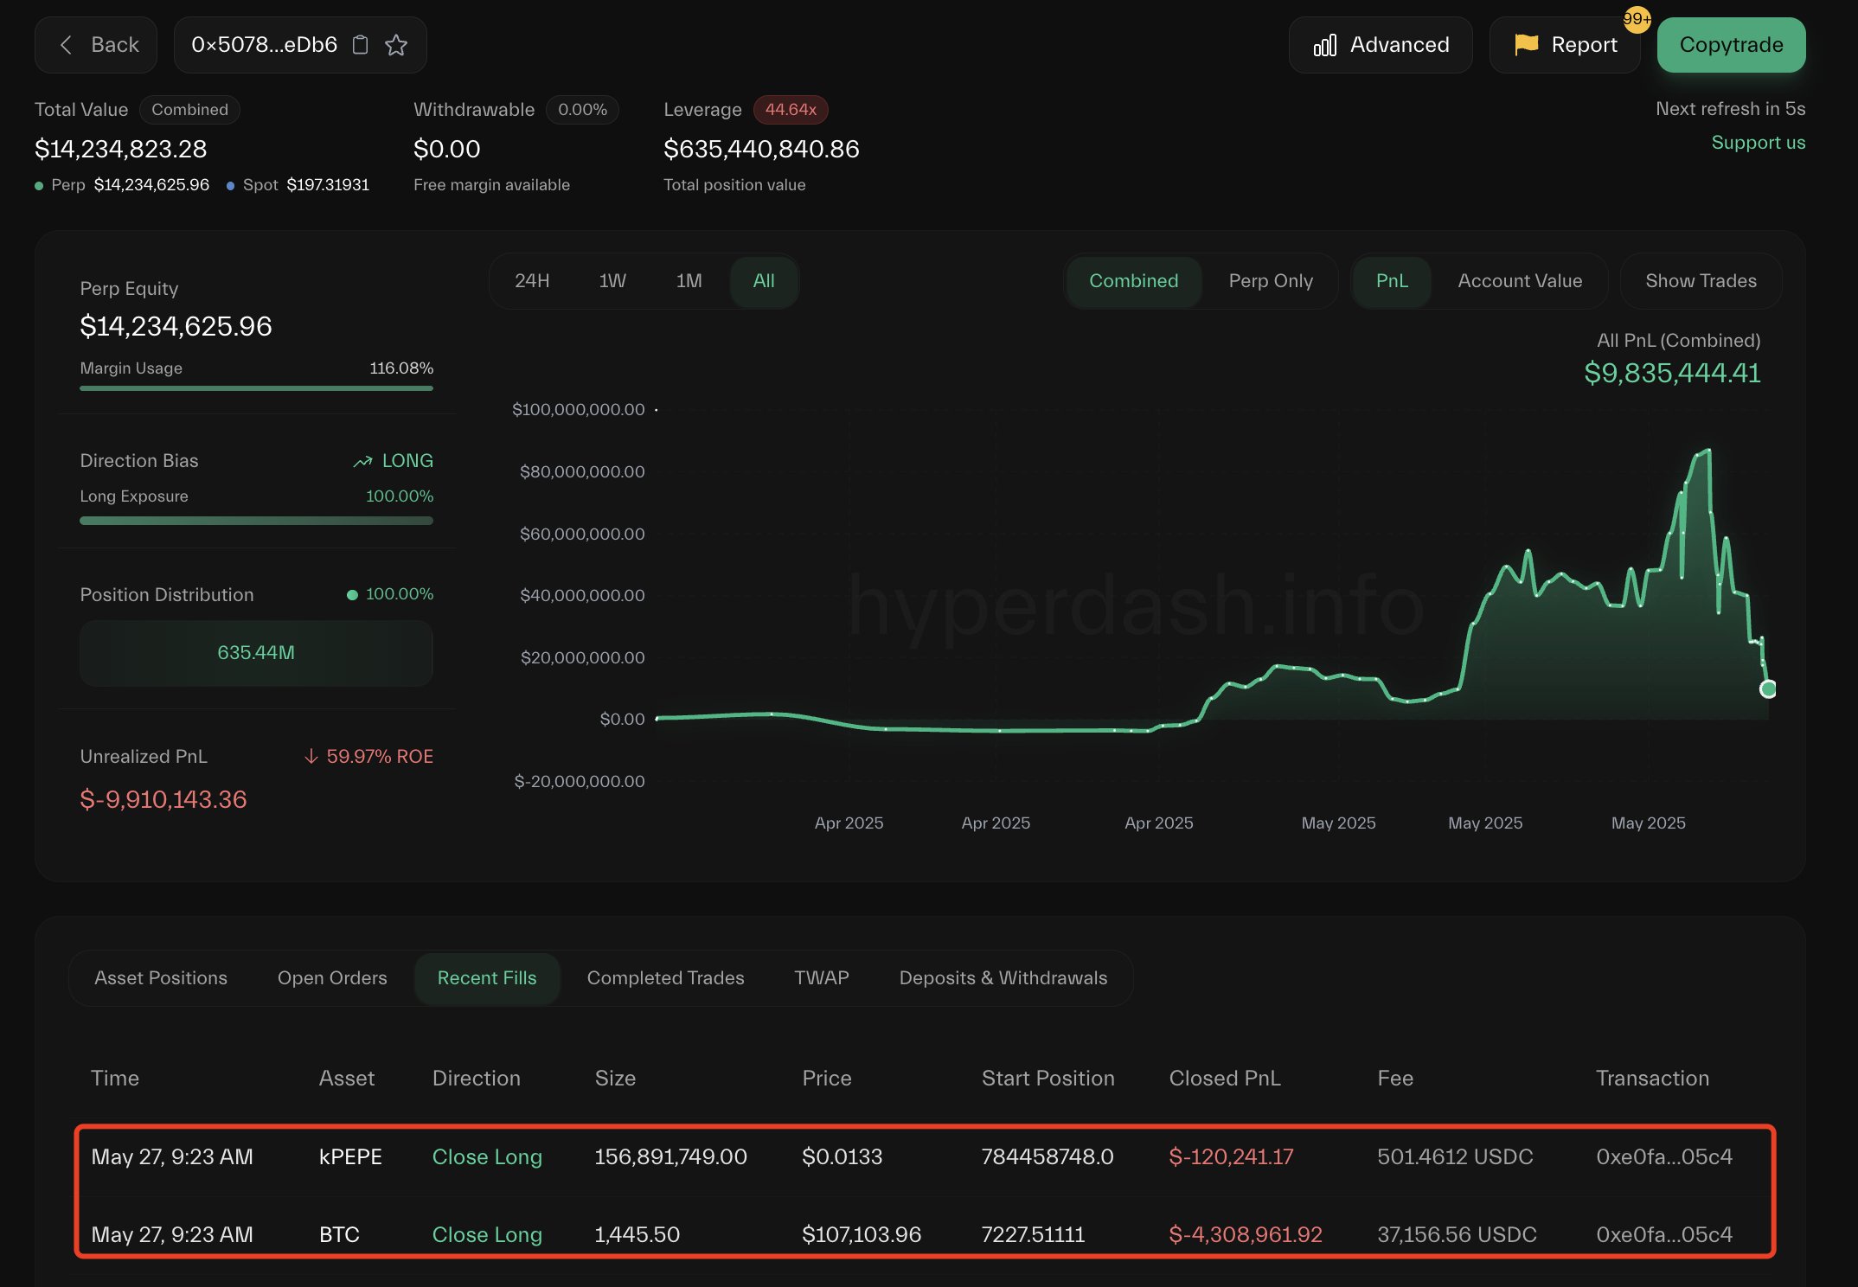Click the Fee column header
Screen dimensions: 1858x1287
pos(1395,1079)
